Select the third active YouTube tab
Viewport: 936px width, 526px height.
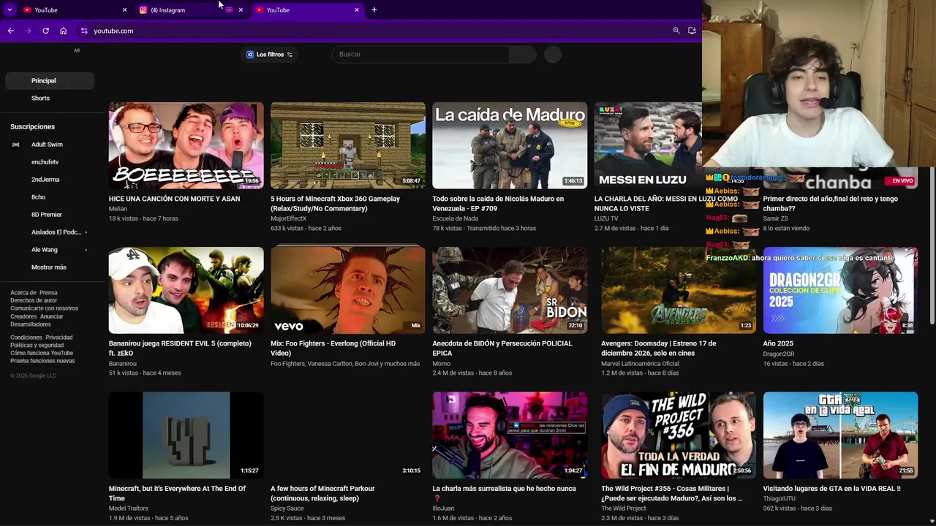(307, 9)
